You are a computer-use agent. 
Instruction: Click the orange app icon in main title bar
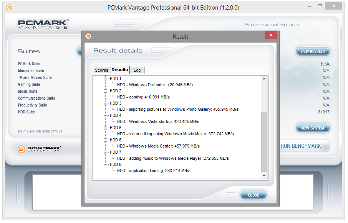(9, 7)
